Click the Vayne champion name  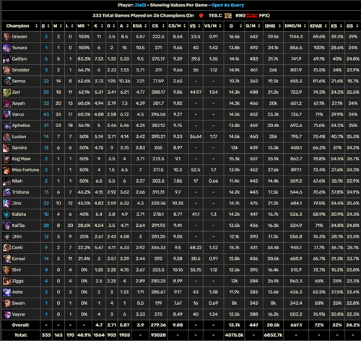[19, 314]
